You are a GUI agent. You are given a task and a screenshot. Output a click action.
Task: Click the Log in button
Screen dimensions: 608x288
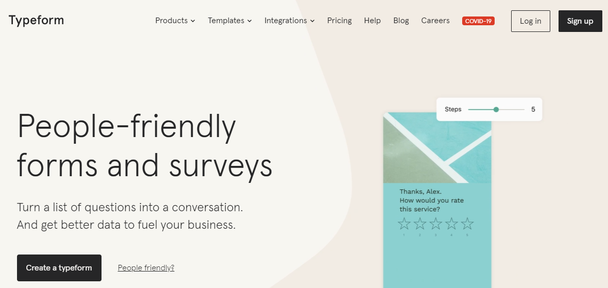click(530, 21)
